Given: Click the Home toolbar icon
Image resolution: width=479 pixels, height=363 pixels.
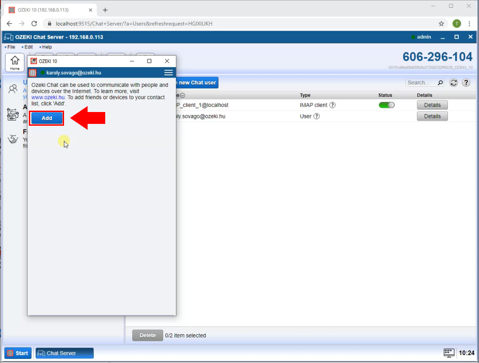Looking at the screenshot, I should click(15, 62).
